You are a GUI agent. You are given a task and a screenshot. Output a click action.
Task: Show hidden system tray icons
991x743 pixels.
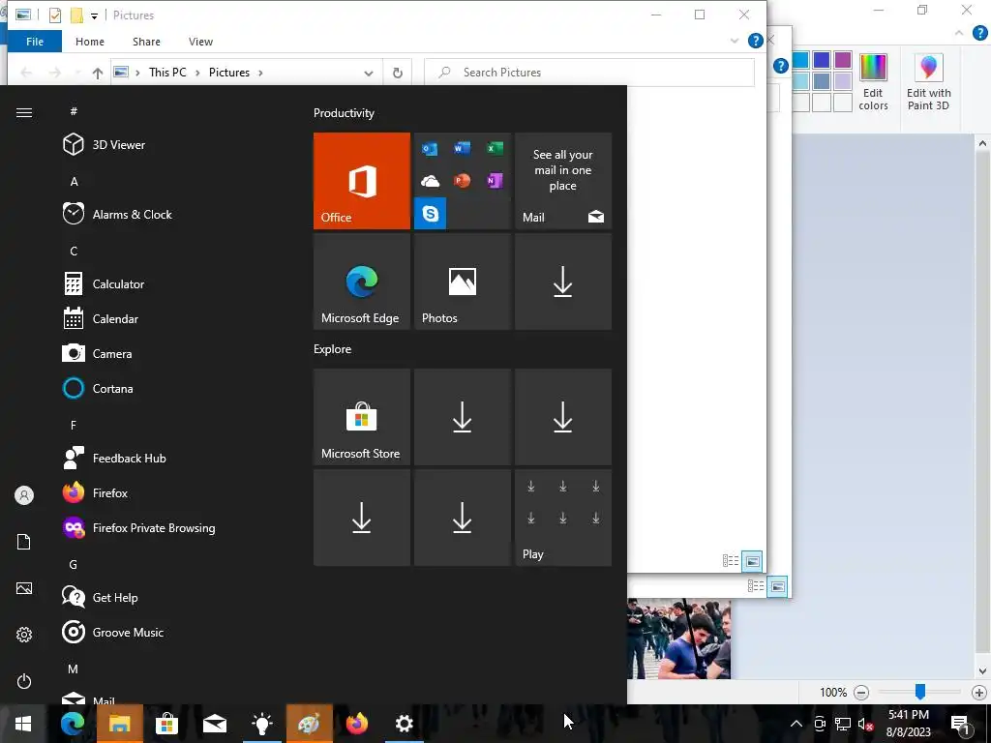point(796,724)
